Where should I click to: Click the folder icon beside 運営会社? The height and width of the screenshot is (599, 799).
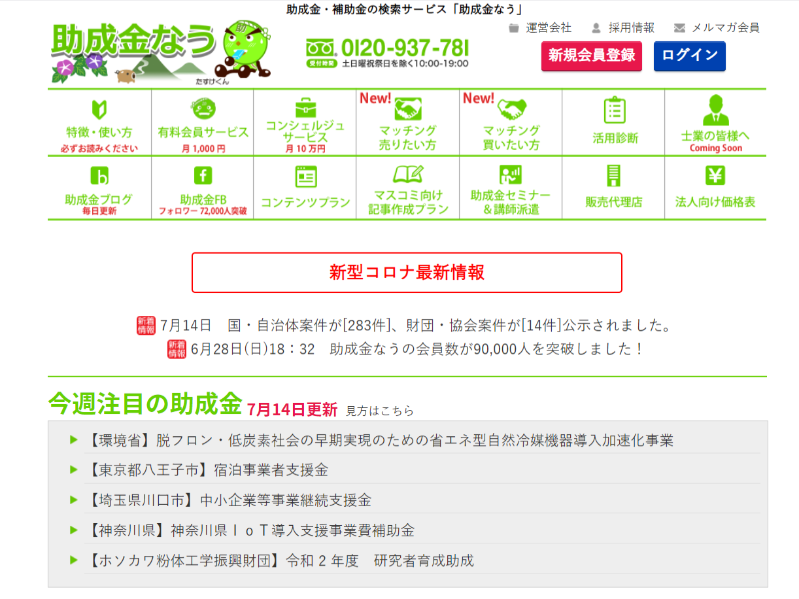tap(514, 28)
